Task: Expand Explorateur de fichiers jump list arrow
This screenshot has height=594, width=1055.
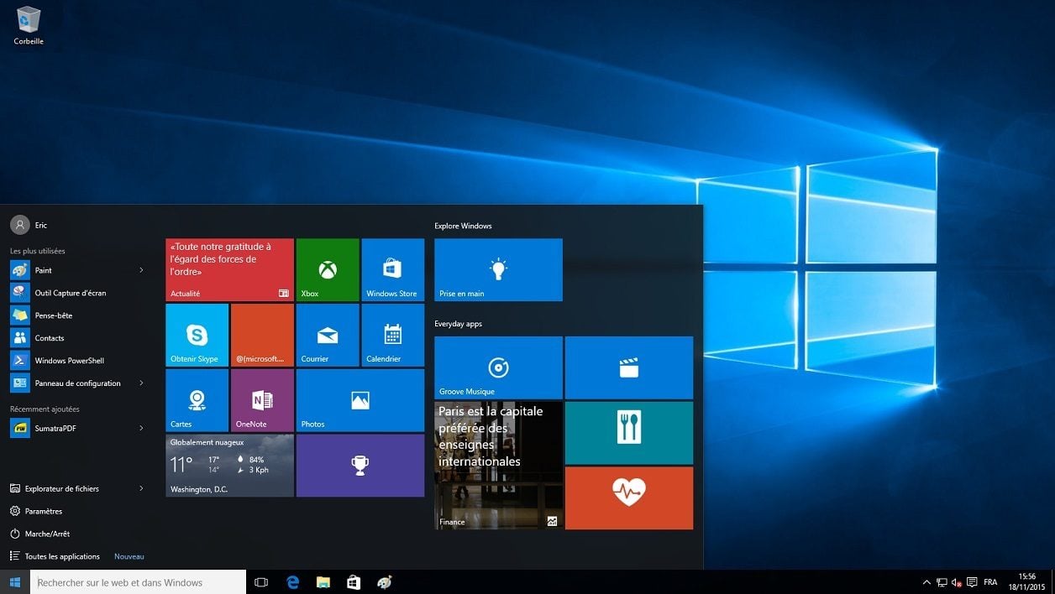Action: tap(141, 488)
